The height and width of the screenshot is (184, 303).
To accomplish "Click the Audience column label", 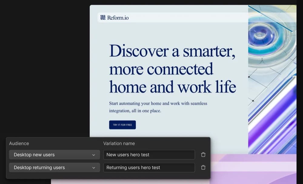I will point(19,143).
